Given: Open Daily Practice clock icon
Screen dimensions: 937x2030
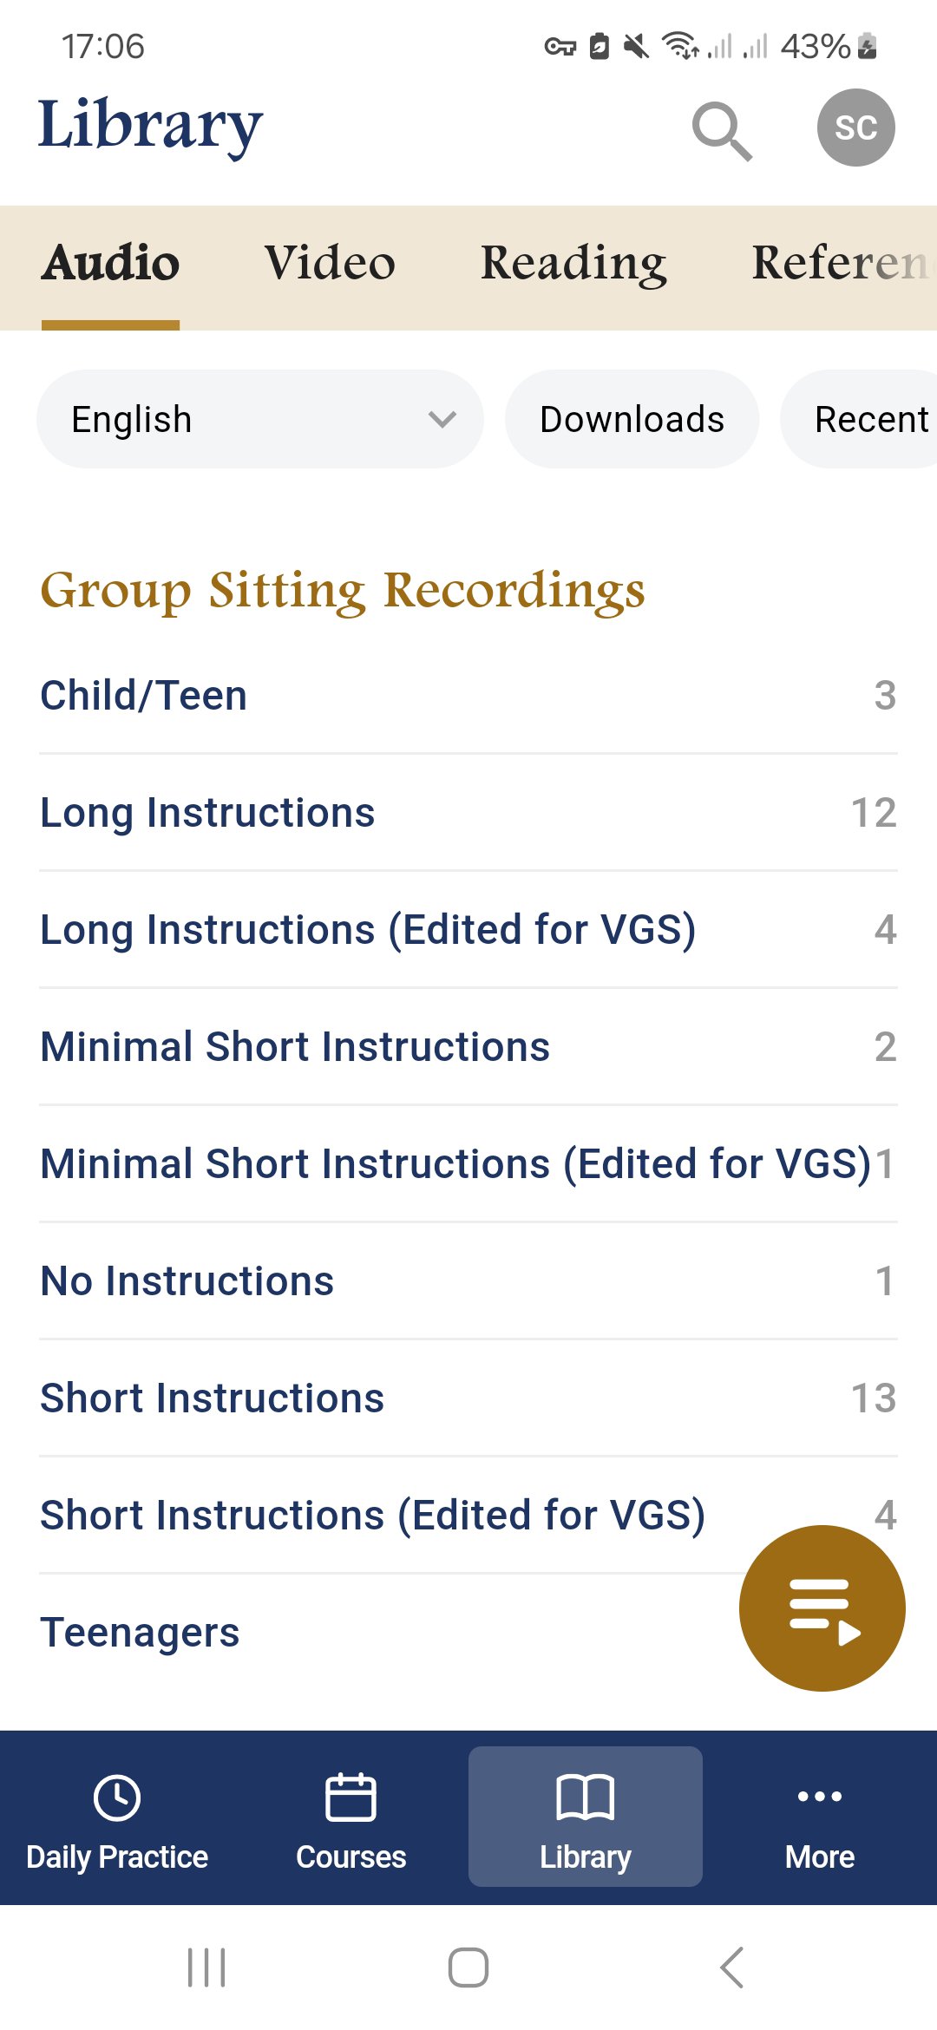Looking at the screenshot, I should point(117,1797).
